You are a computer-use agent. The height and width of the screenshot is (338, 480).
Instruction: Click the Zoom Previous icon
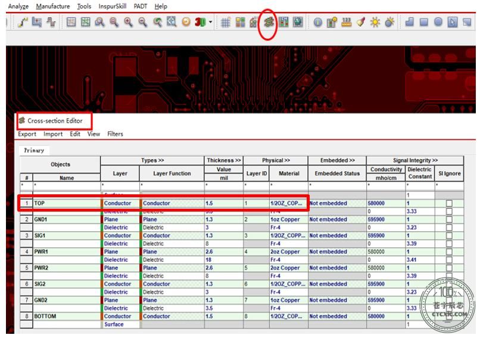click(157, 23)
